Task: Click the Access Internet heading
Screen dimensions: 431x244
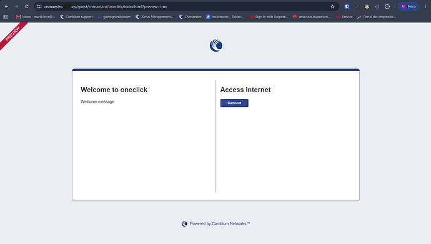Action: click(x=245, y=90)
